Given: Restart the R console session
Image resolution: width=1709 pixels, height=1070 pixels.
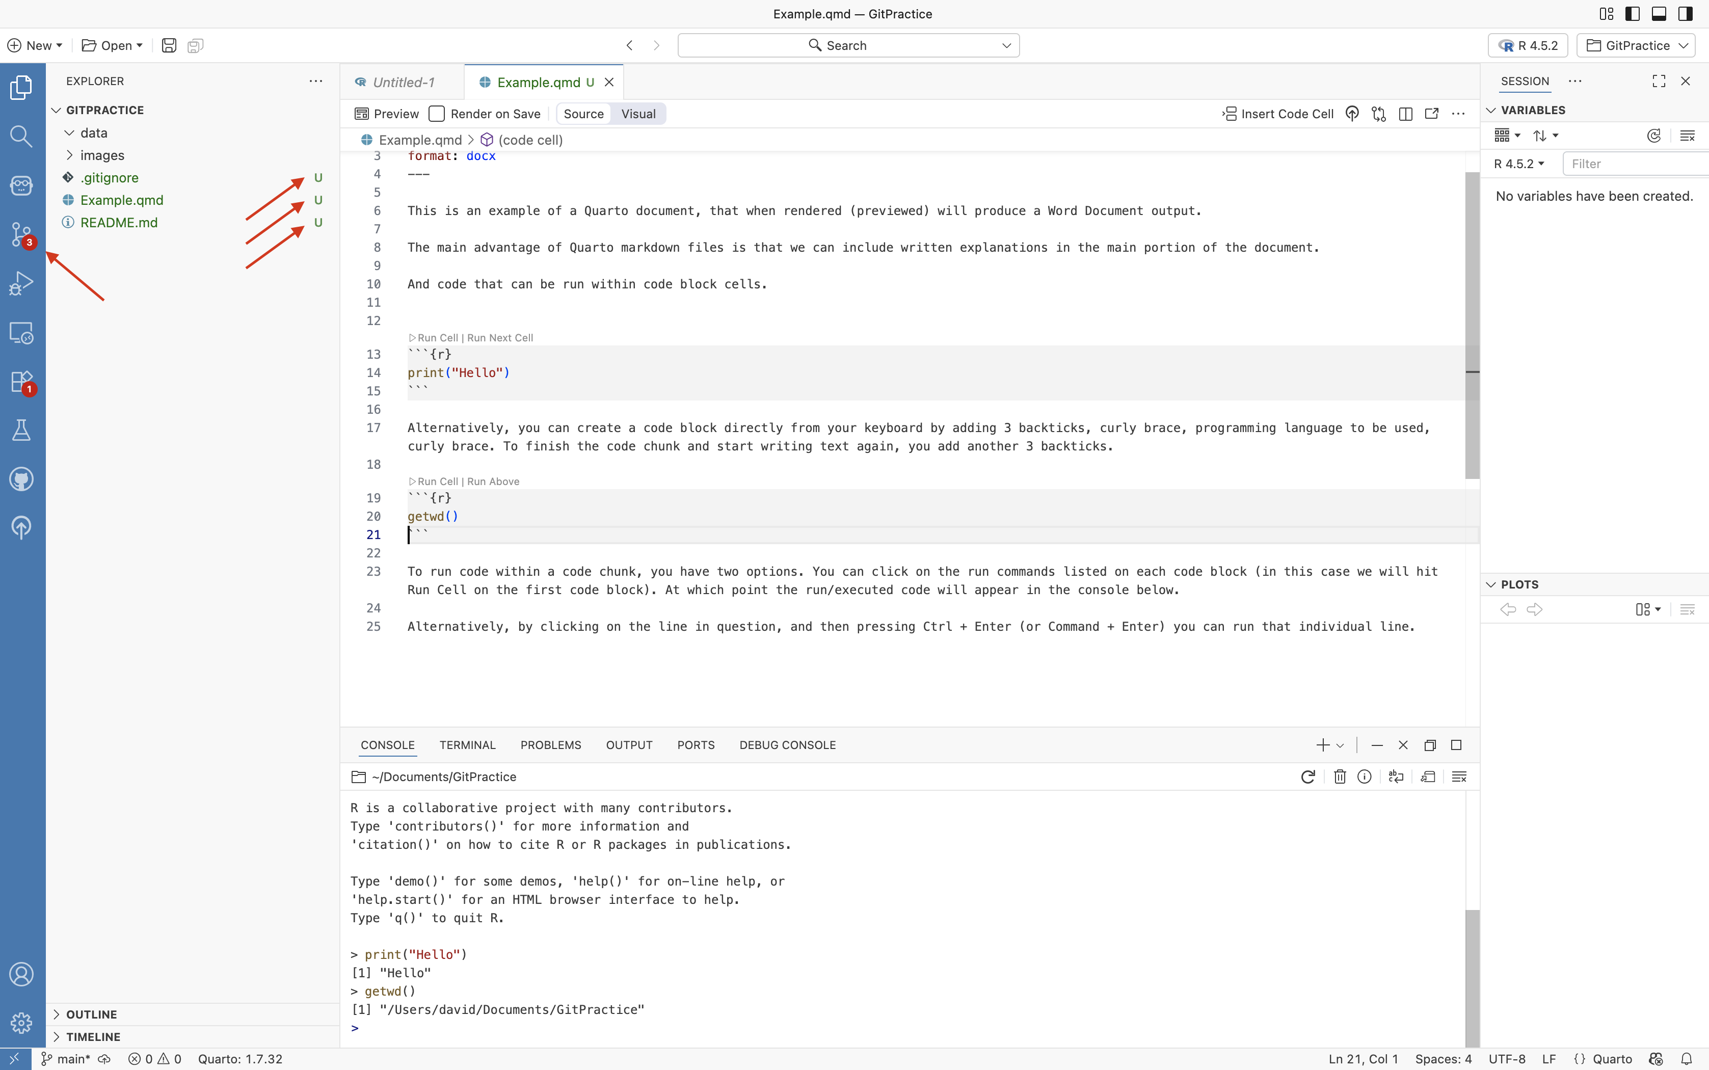Looking at the screenshot, I should 1307,777.
